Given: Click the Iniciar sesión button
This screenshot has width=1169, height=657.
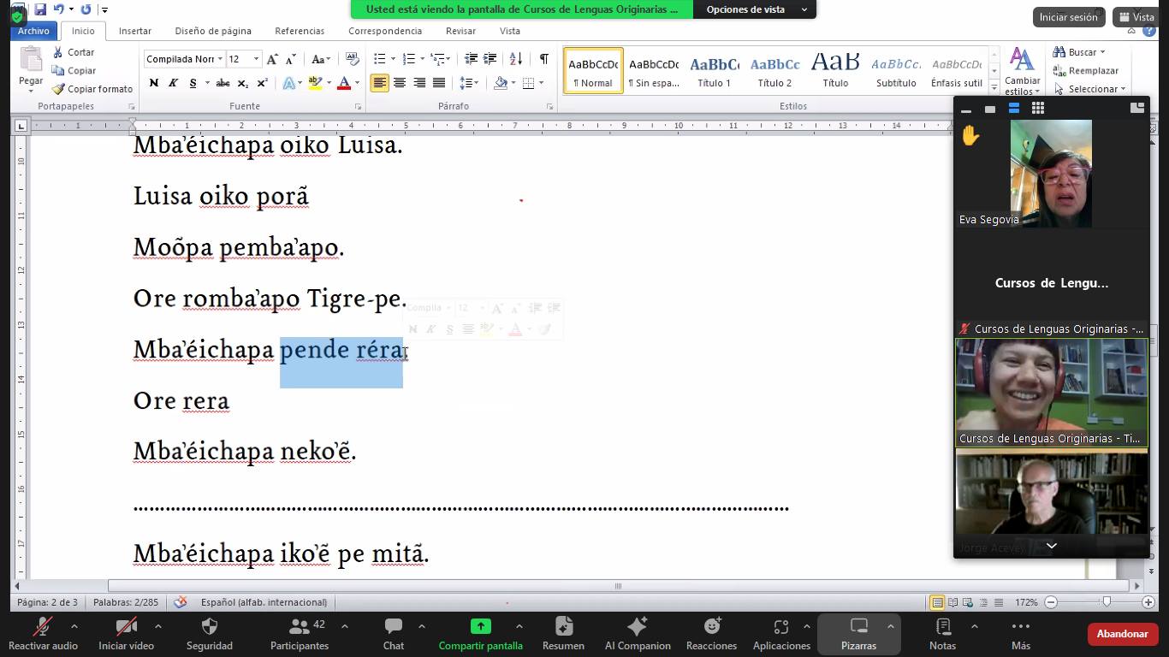Looking at the screenshot, I should 1067,17.
